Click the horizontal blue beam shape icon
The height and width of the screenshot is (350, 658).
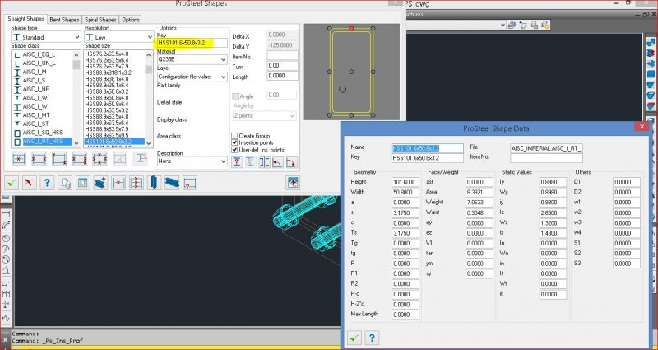(172, 183)
